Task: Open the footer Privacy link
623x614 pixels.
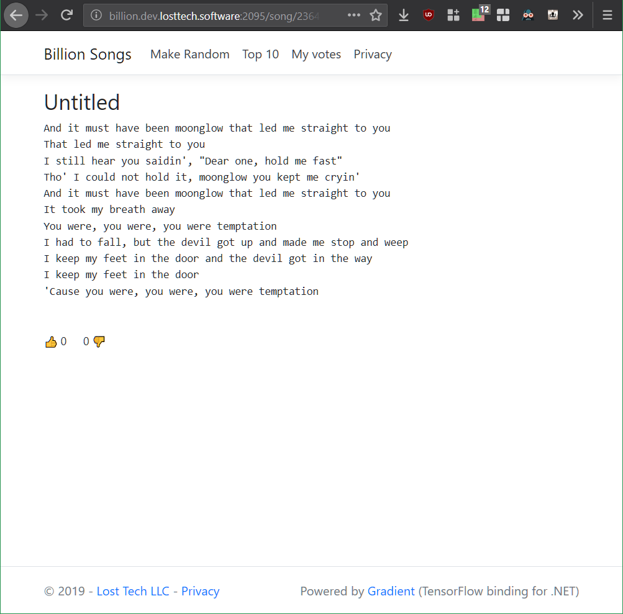Action: tap(201, 591)
